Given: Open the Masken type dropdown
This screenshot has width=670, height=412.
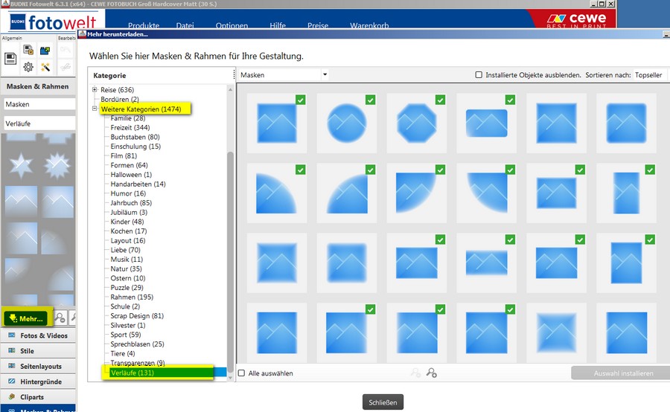Looking at the screenshot, I should (x=284, y=75).
